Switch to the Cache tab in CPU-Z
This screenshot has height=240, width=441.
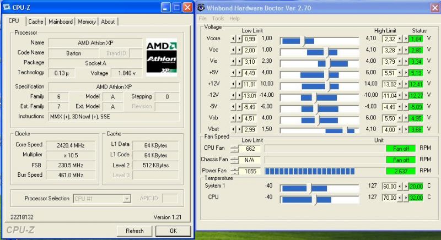36,21
